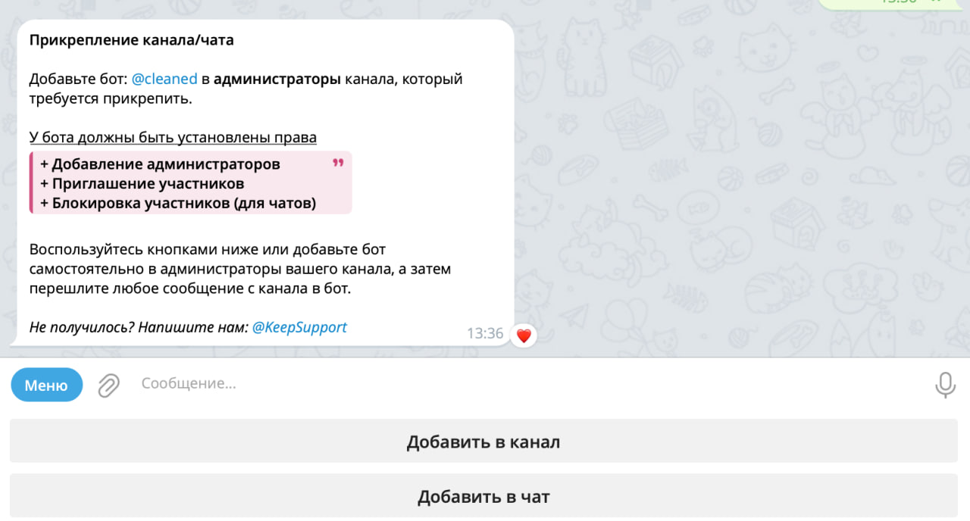Screen dimensions: 970x521
Task: Start voice recording with the microphone icon
Action: 945,385
